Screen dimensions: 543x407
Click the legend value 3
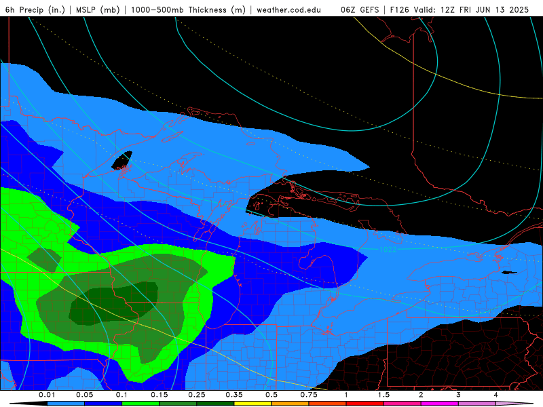point(458,395)
